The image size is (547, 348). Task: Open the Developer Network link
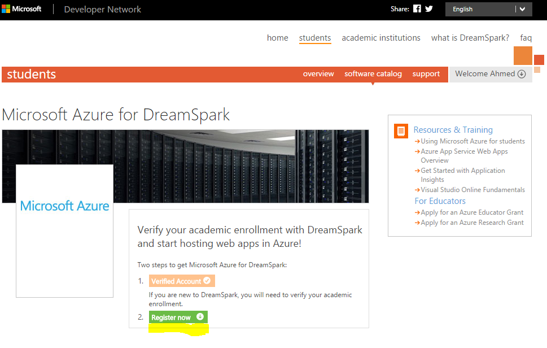(103, 10)
